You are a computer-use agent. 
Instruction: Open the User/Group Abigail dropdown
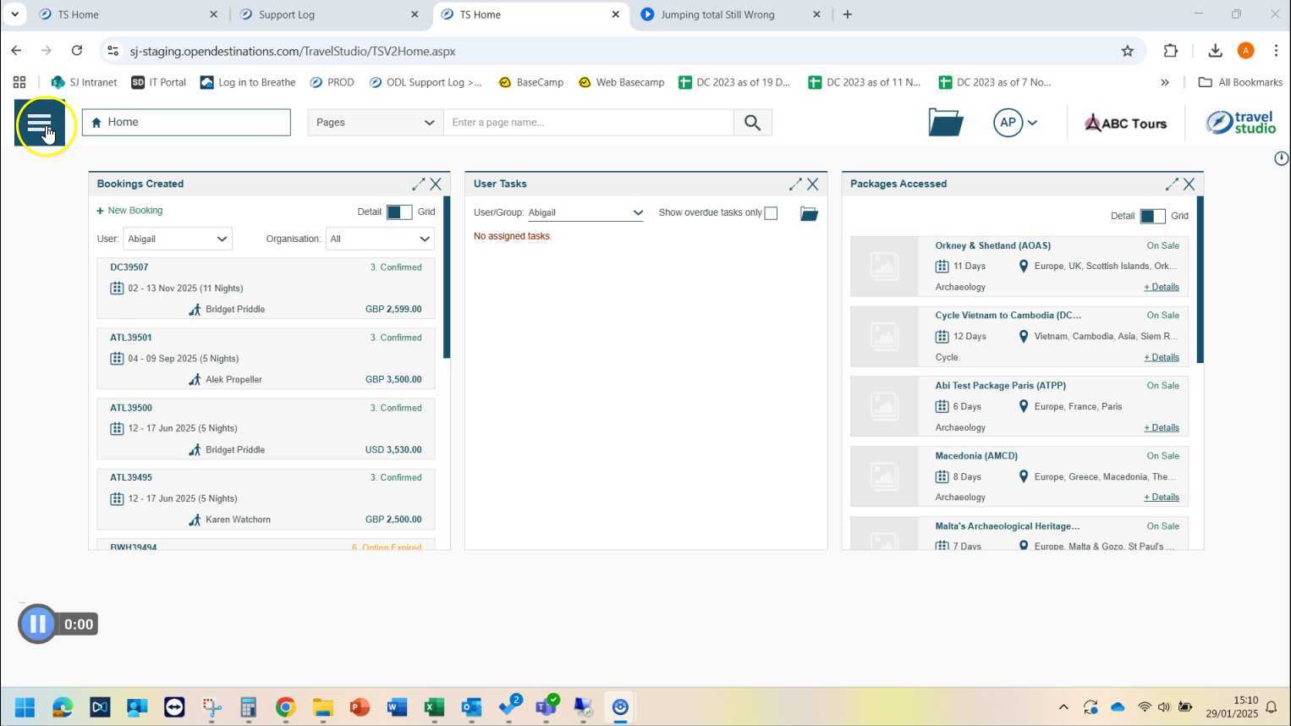(585, 213)
